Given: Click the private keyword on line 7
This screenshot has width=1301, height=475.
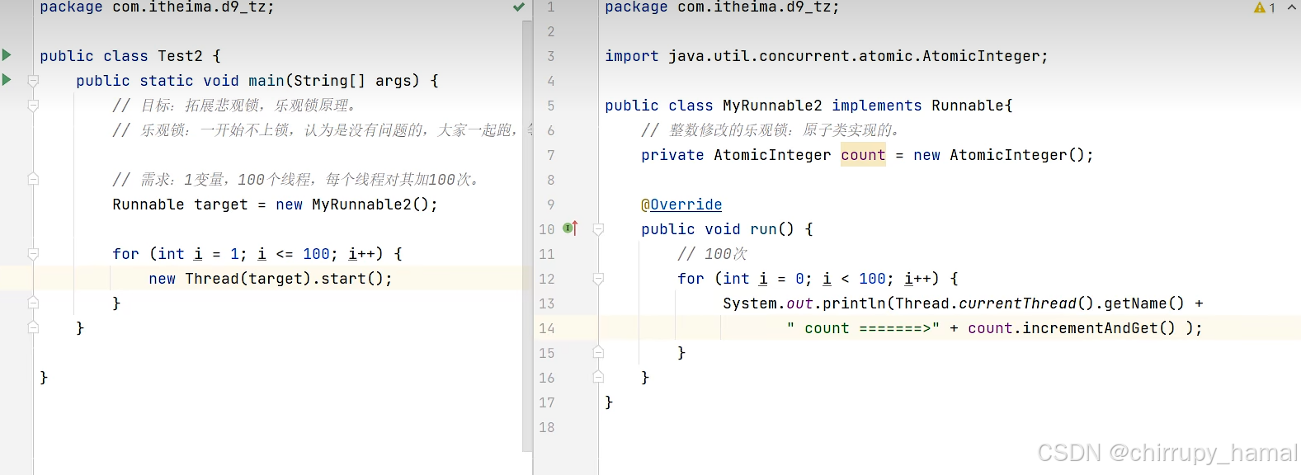Looking at the screenshot, I should click(x=672, y=155).
